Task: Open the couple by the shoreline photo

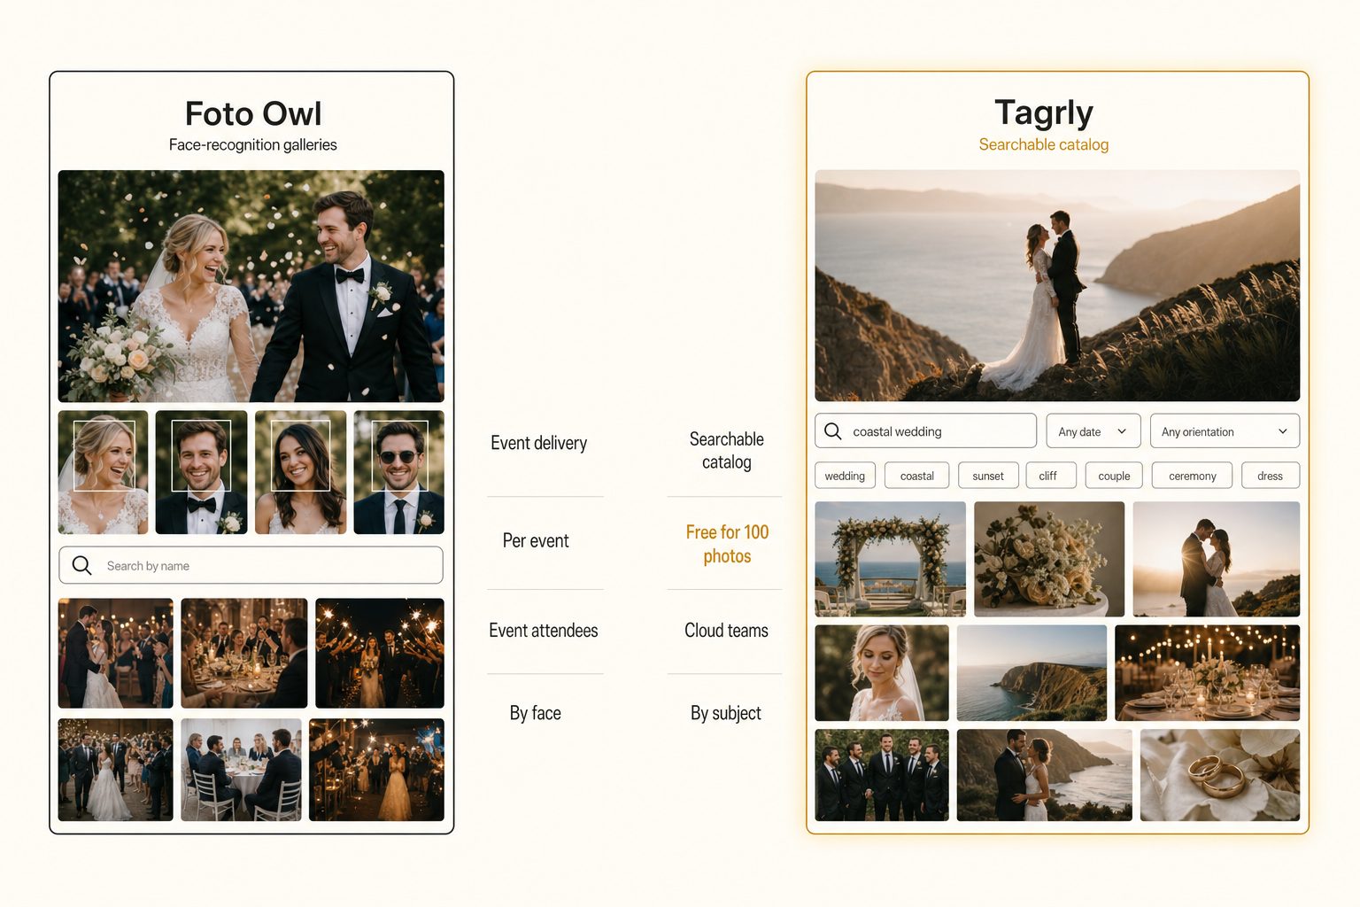Action: coord(1044,775)
